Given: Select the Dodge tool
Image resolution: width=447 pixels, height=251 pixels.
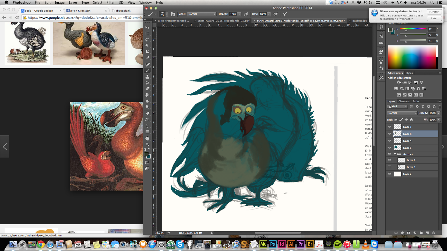Looking at the screenshot, I should pyautogui.click(x=147, y=107).
